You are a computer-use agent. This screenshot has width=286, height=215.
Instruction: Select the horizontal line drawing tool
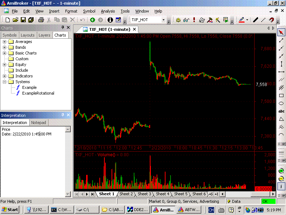281,72
